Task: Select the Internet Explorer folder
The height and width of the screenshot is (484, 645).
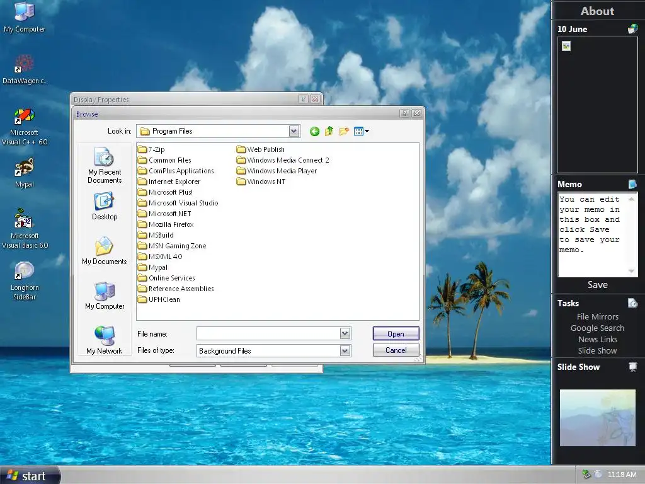Action: (169, 181)
